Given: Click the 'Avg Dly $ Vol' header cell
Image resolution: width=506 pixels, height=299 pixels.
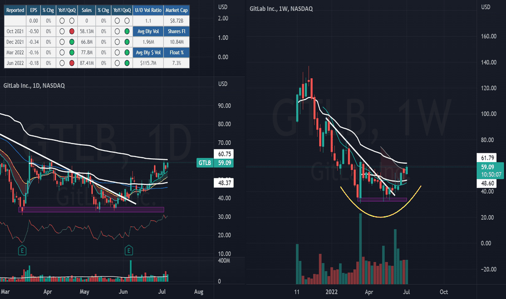Looking at the screenshot, I should 148,52.
